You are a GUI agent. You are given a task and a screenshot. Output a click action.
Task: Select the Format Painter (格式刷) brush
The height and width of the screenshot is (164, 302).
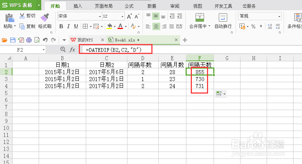pyautogui.click(x=45, y=18)
